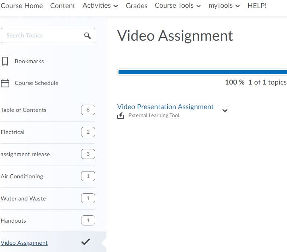Select Video Assignment in the sidebar
Viewport: 287px width, 252px height.
click(x=24, y=243)
